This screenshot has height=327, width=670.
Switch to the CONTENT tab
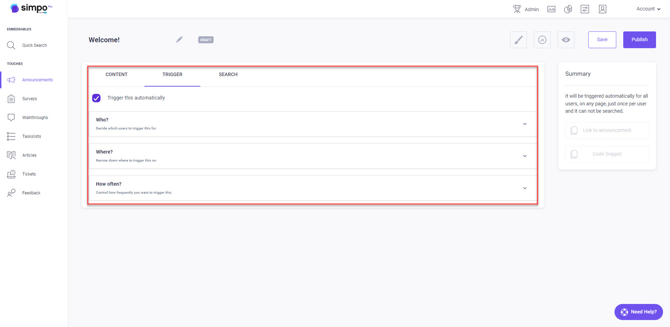click(117, 74)
